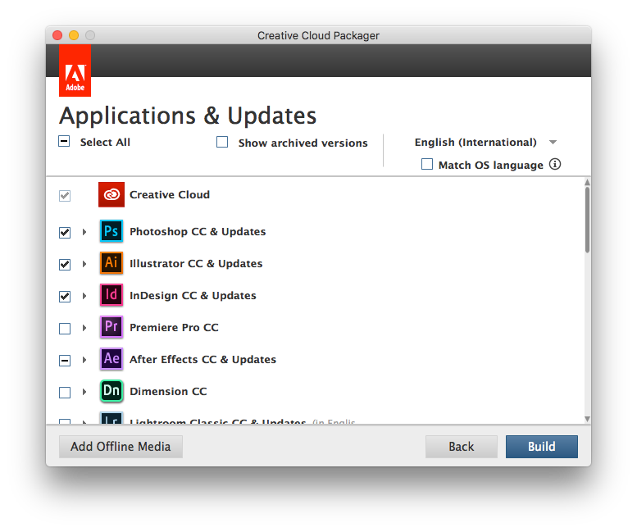637x532 pixels.
Task: Expand After Effects CC & Updates versions
Action: point(84,360)
